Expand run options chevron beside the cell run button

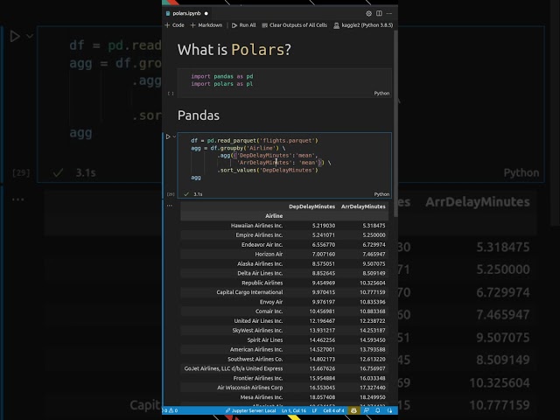point(174,136)
